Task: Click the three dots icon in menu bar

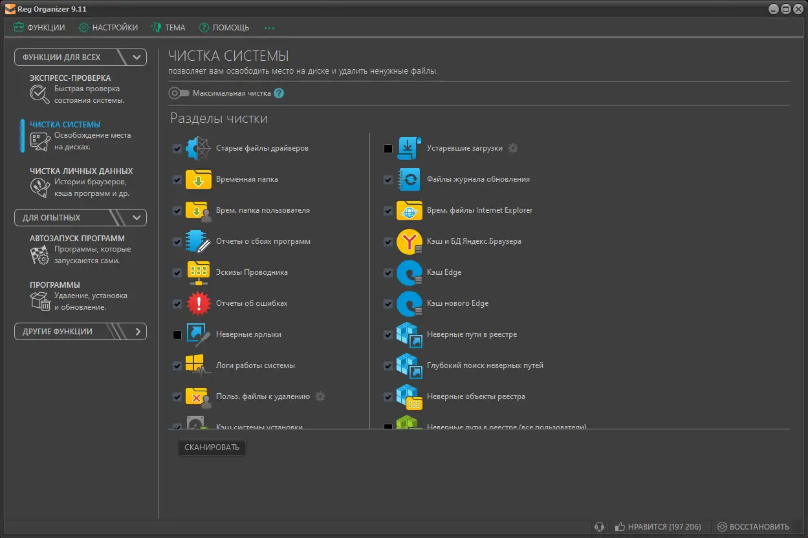Action: pyautogui.click(x=269, y=28)
